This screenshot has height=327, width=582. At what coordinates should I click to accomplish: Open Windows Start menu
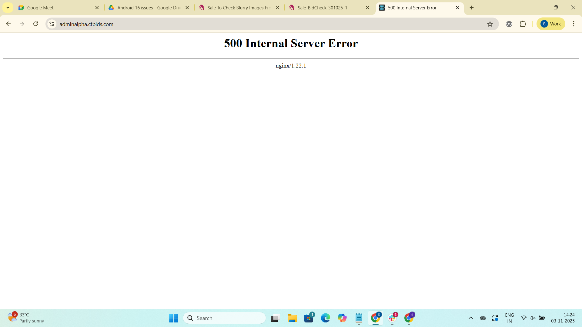click(x=173, y=318)
